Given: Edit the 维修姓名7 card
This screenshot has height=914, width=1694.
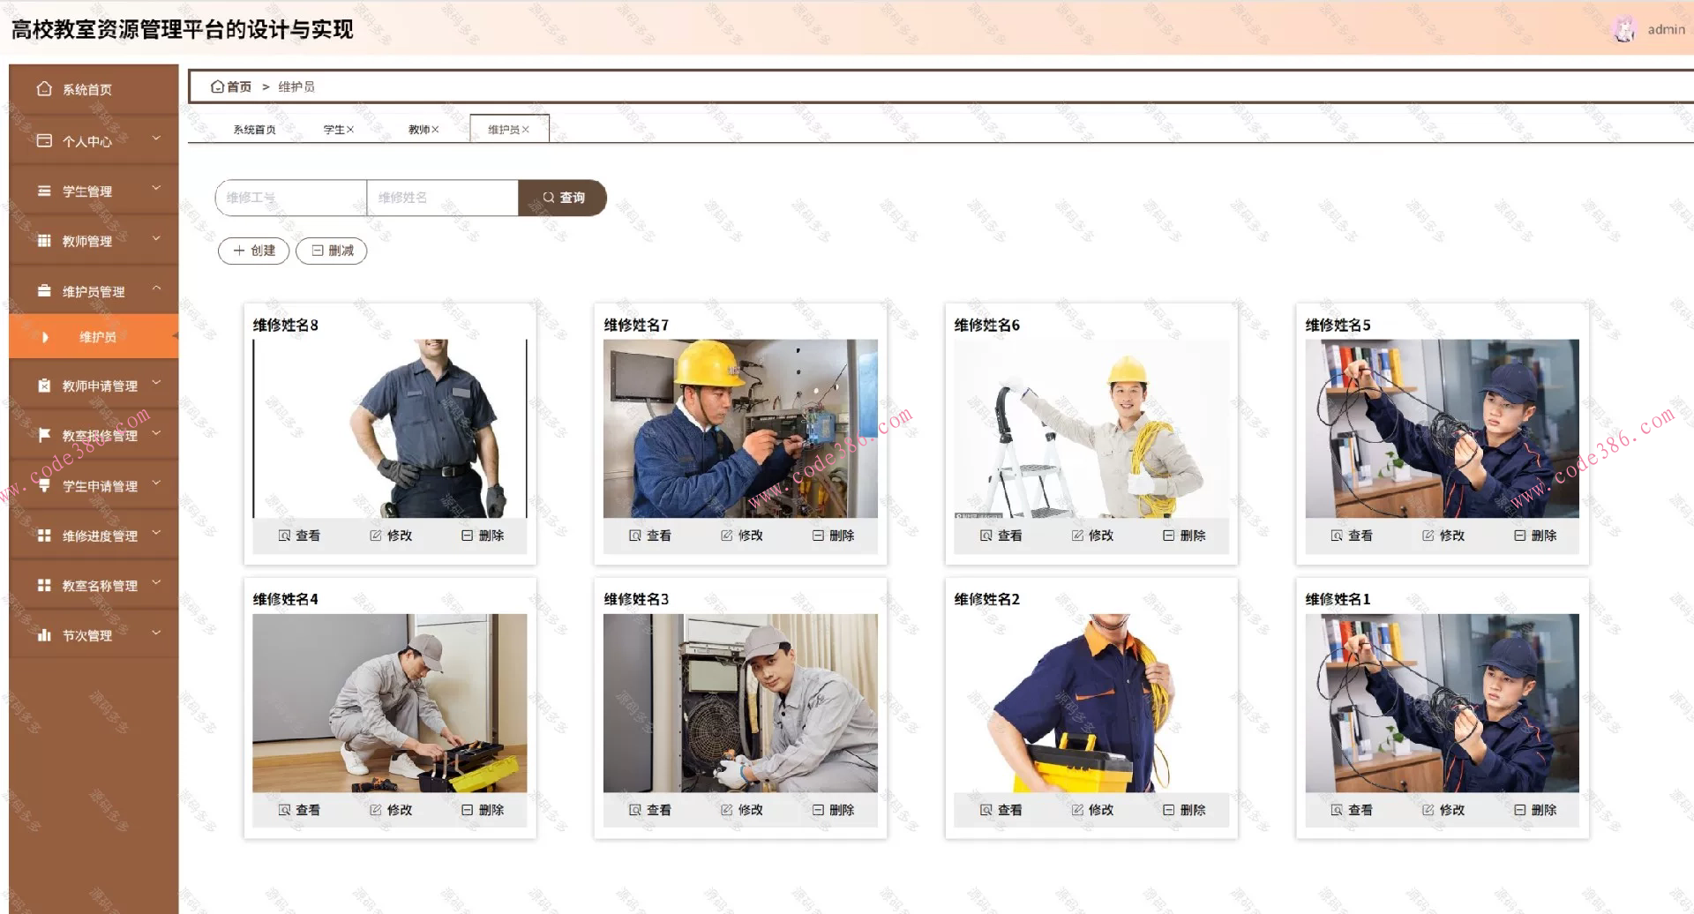Looking at the screenshot, I should [742, 536].
